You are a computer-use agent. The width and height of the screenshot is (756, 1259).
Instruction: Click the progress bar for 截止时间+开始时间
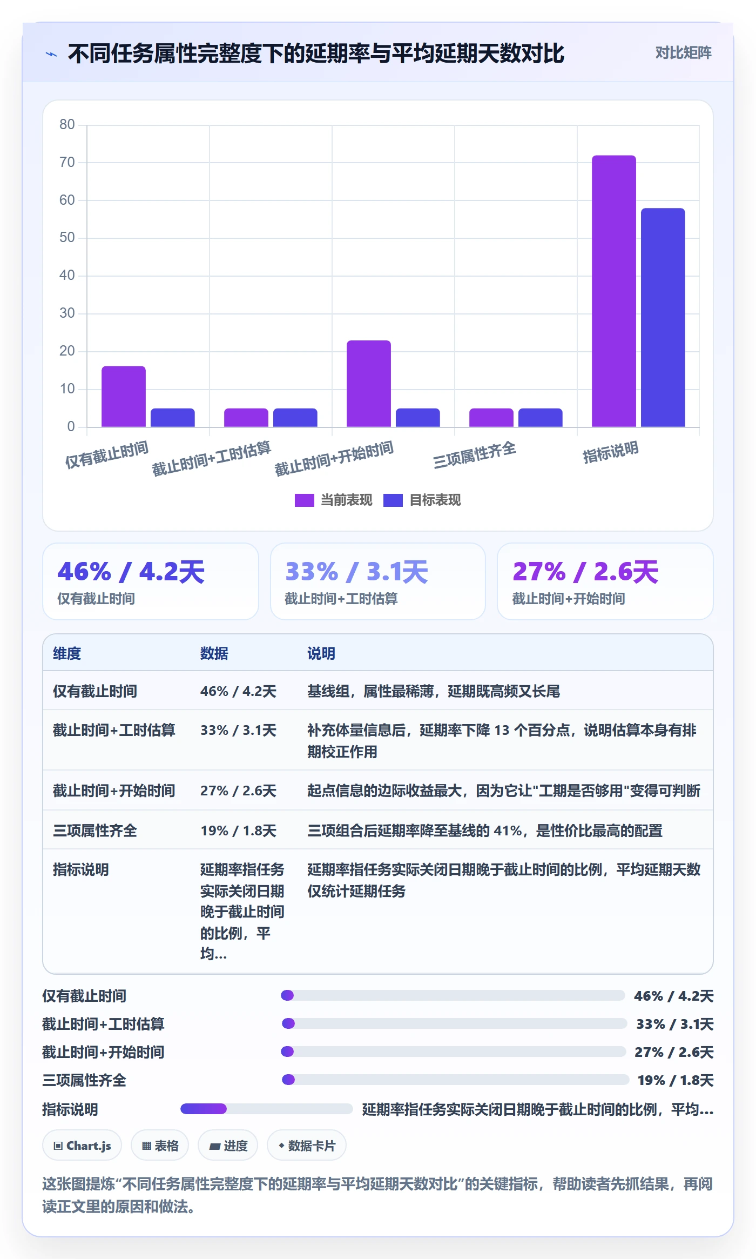point(454,1052)
